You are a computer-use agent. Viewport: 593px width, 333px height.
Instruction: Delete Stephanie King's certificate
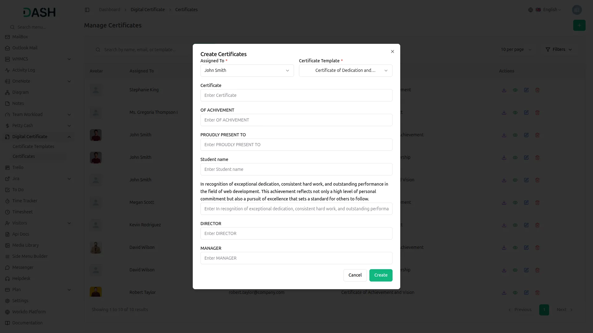tap(537, 90)
